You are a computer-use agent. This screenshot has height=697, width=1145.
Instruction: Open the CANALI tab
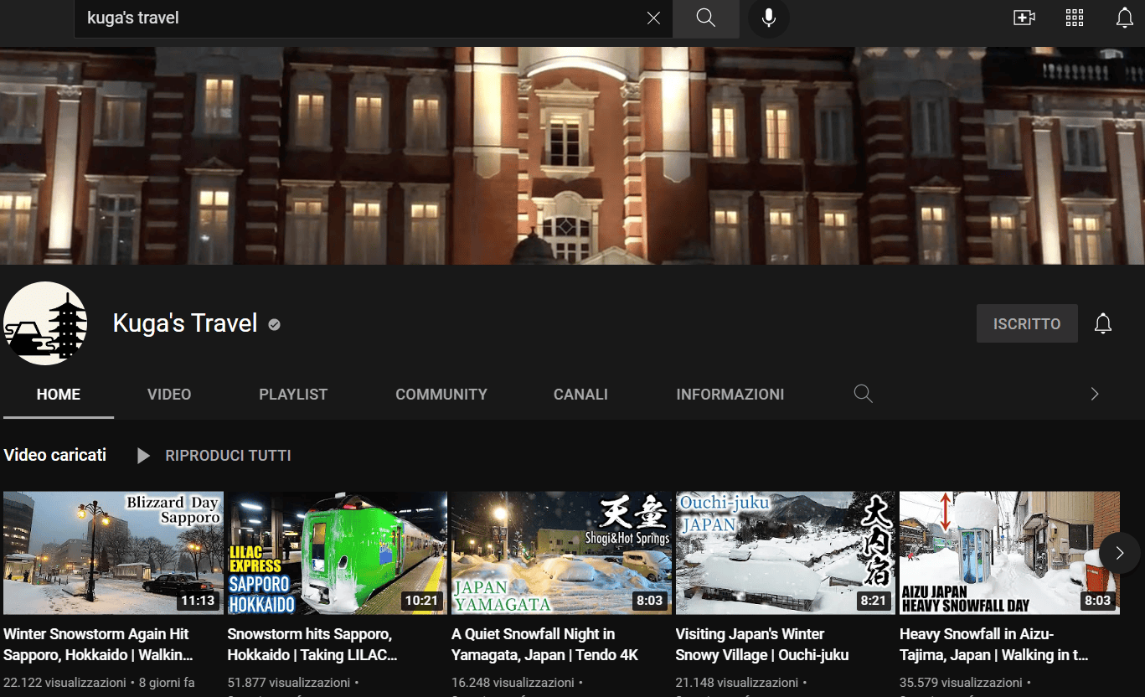pyautogui.click(x=580, y=394)
